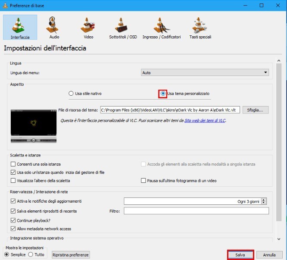The image size is (287, 260).
Task: Increase the update interval days stepper
Action: tap(264, 200)
